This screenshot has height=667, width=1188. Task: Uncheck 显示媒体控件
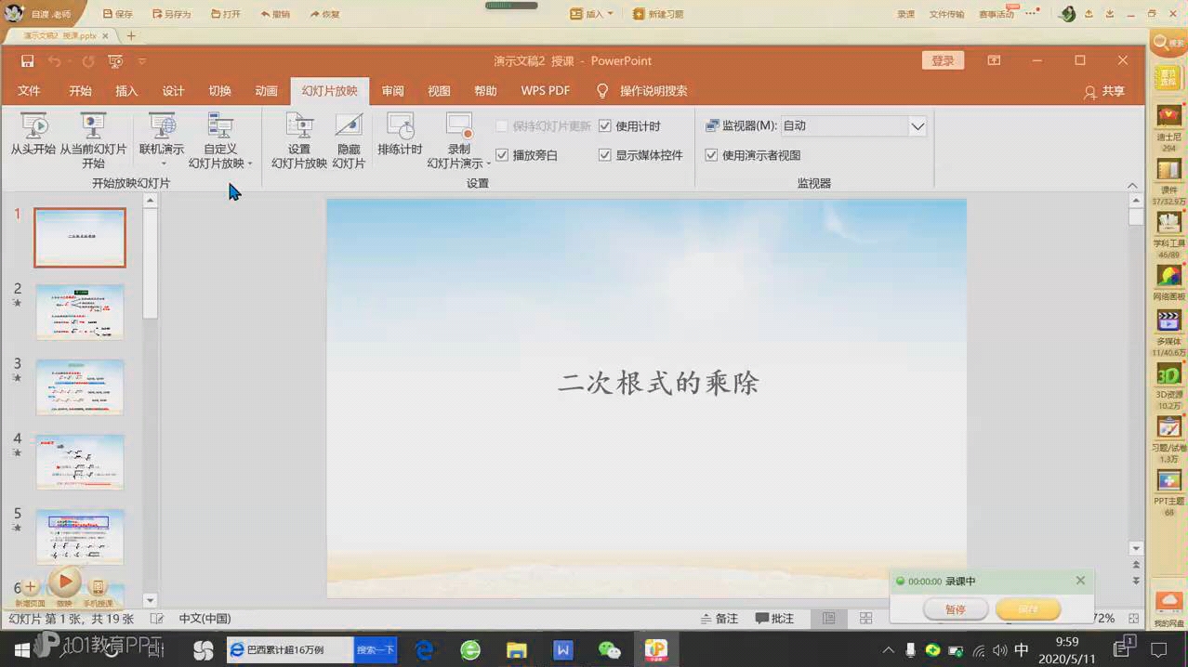[x=605, y=154]
